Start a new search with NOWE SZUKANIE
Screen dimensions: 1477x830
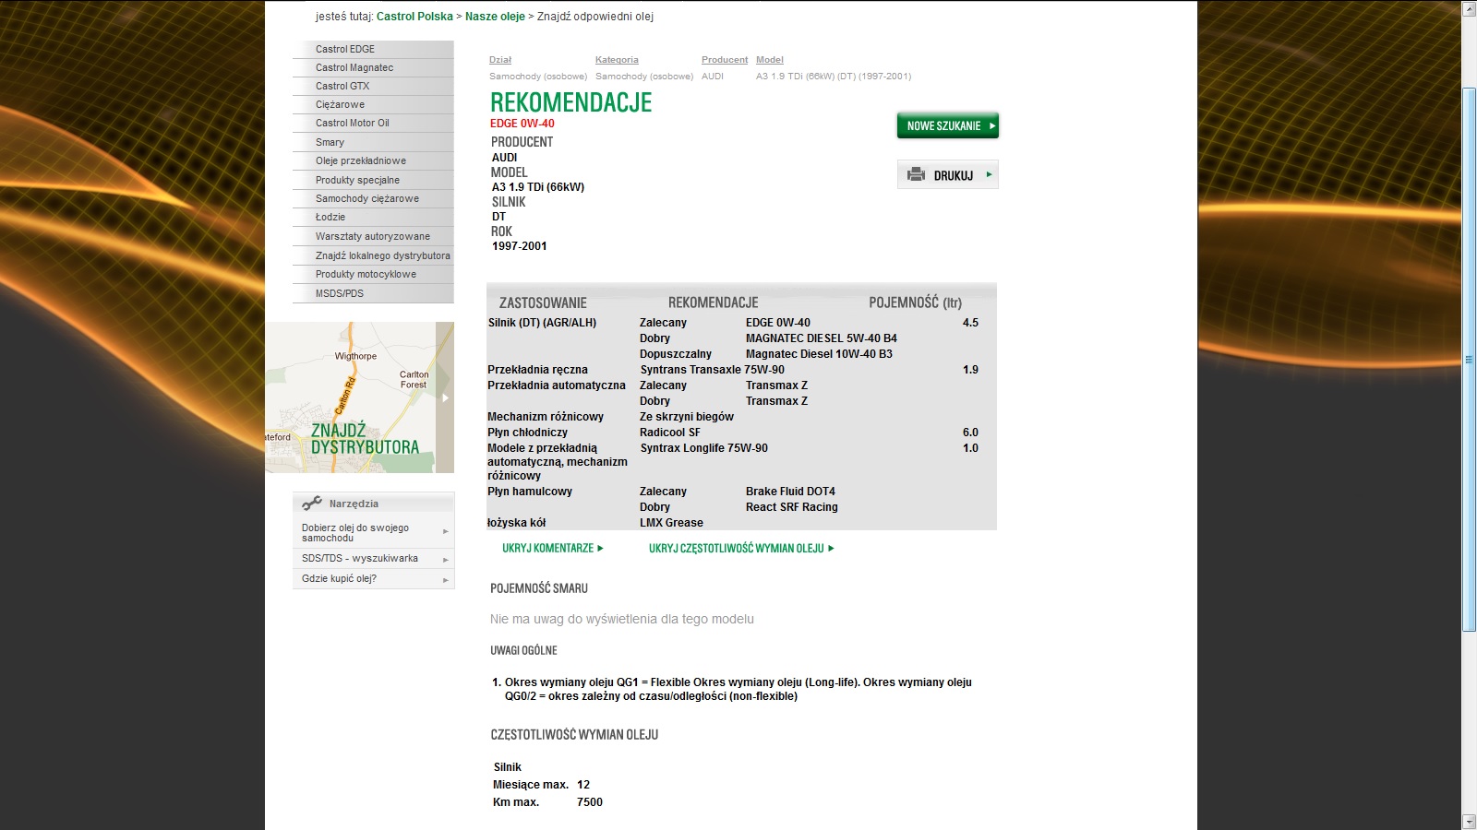(x=948, y=125)
